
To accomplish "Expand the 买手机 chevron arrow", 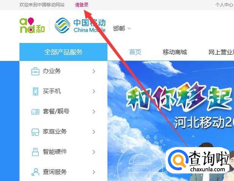I will point(94,91).
